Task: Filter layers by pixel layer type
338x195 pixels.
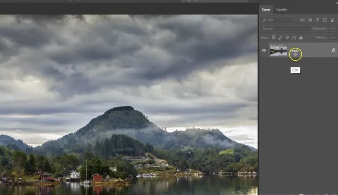Action: 302,20
